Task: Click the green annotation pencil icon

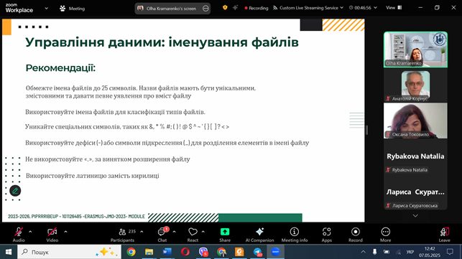Action: click(15, 191)
